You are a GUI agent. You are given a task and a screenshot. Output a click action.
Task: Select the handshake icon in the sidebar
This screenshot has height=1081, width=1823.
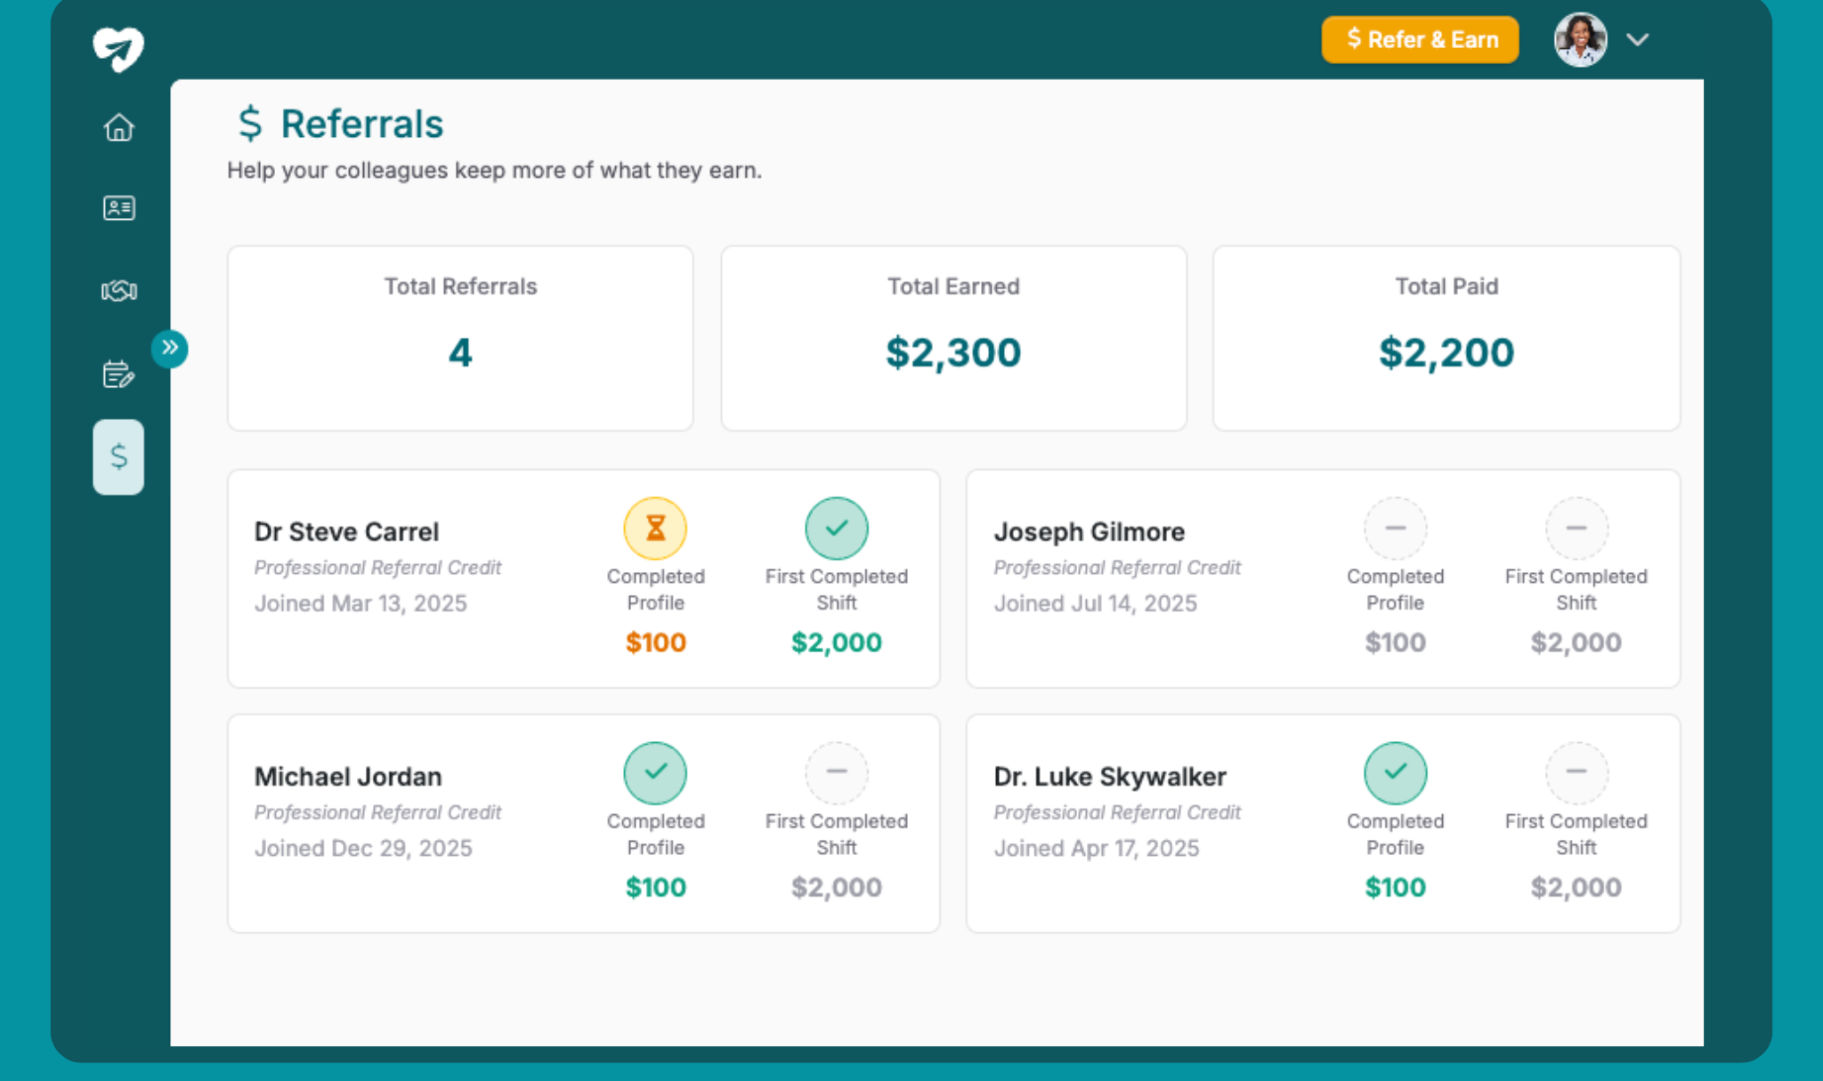118,290
